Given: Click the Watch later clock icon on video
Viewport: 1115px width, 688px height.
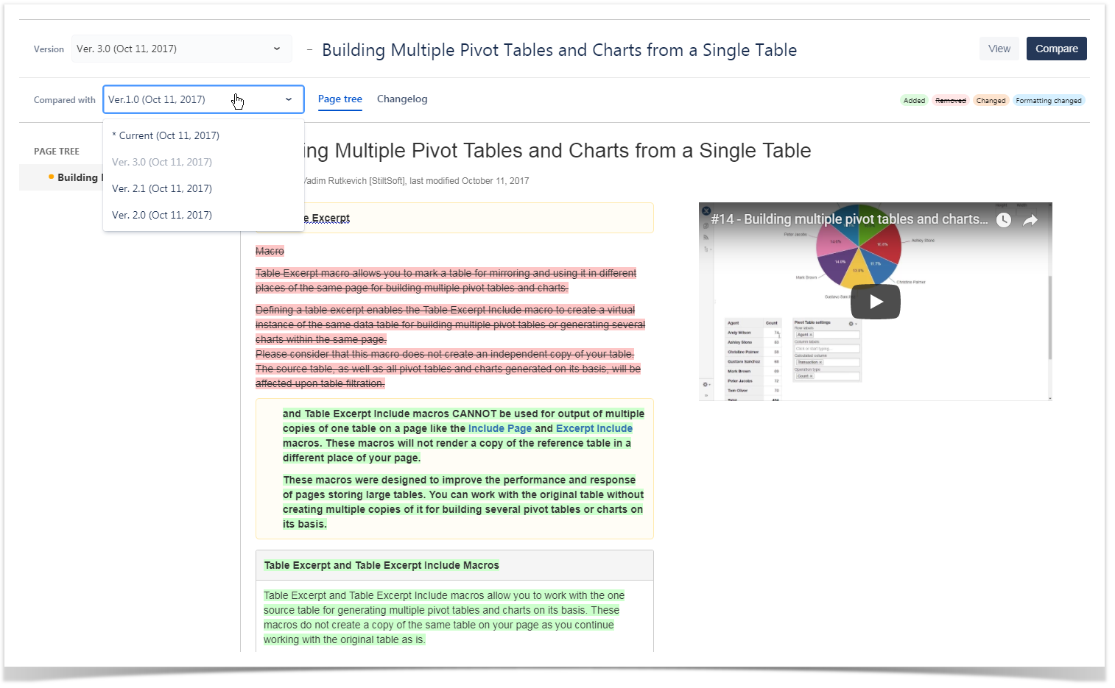Looking at the screenshot, I should (x=1004, y=220).
